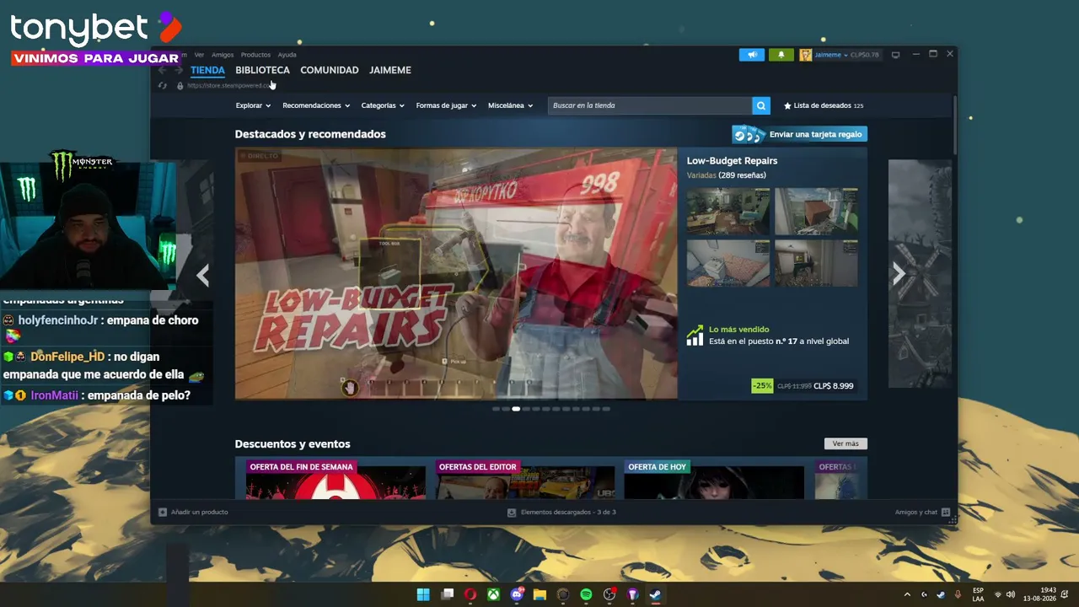The height and width of the screenshot is (607, 1079).
Task: Show the previous featured game
Action: [202, 275]
